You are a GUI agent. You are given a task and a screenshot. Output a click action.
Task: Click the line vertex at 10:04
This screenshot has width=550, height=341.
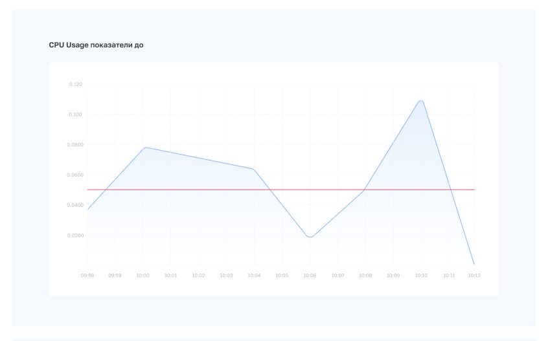coord(253,170)
